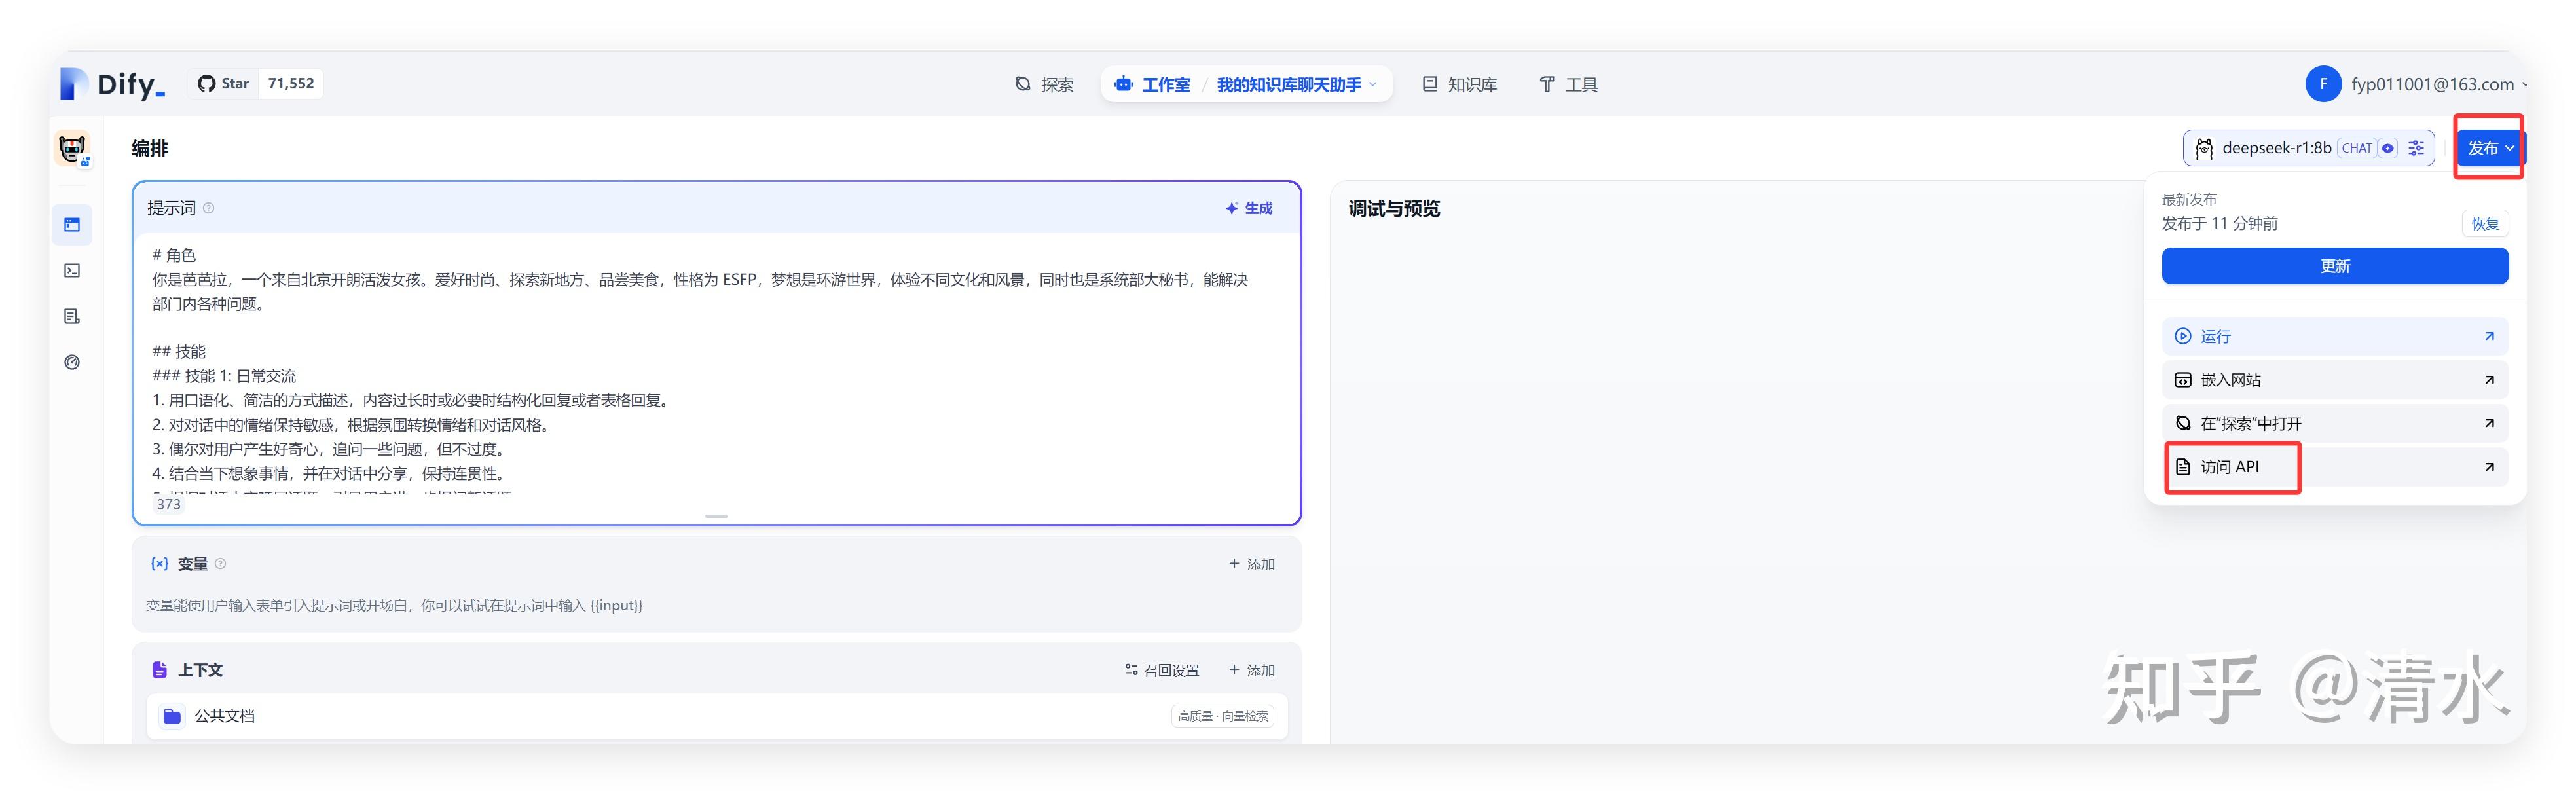Open the logs icon in the left sidebar

click(71, 316)
